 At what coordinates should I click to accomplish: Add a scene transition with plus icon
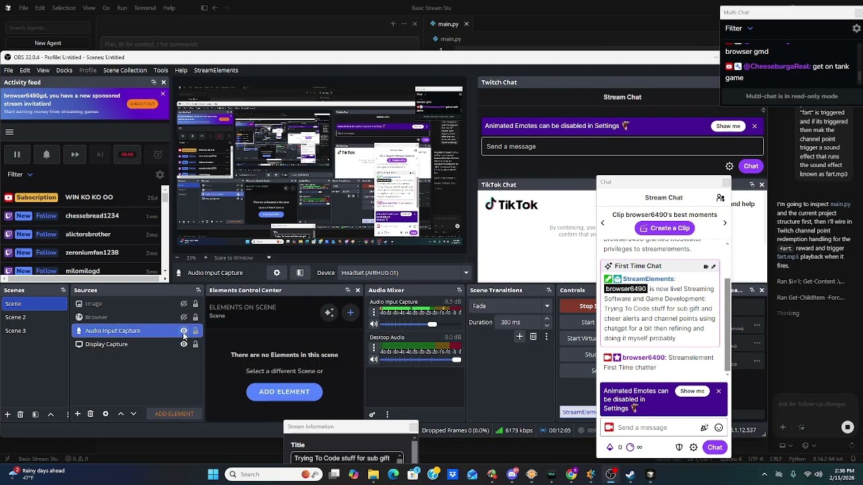coord(519,336)
